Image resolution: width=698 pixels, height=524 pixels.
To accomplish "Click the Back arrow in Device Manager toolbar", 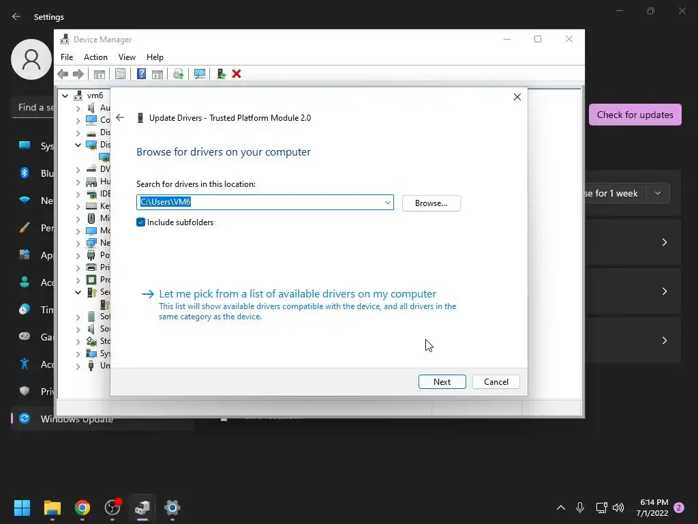I will pos(63,74).
